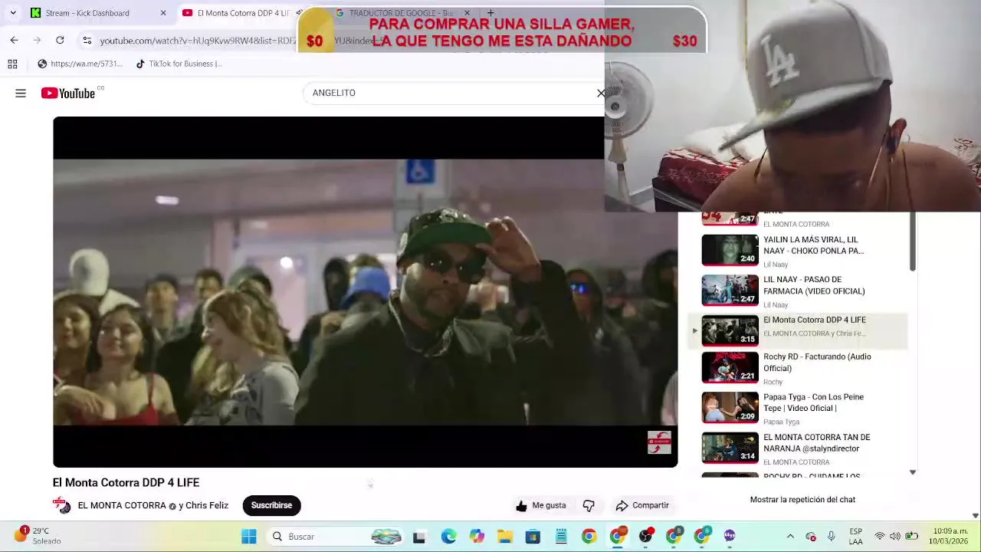This screenshot has width=981, height=552.
Task: Click the playlist scroll down arrow
Action: click(912, 472)
